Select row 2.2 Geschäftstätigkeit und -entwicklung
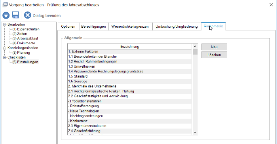The width and height of the screenshot is (277, 144). click(129, 96)
